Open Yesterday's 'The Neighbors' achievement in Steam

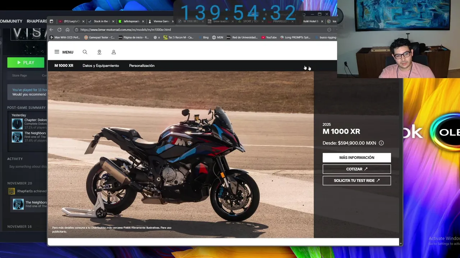pos(17,137)
